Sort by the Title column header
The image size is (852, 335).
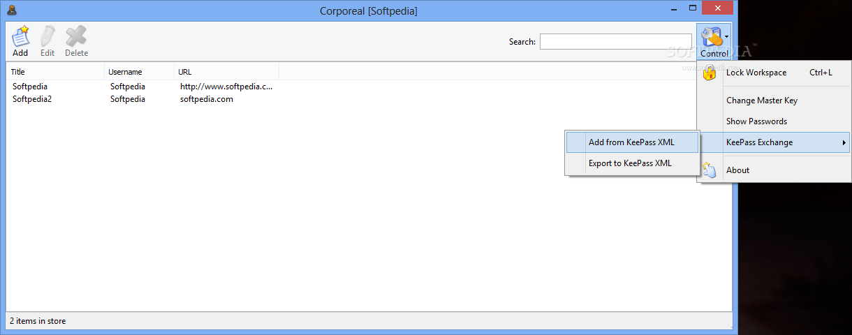click(56, 72)
